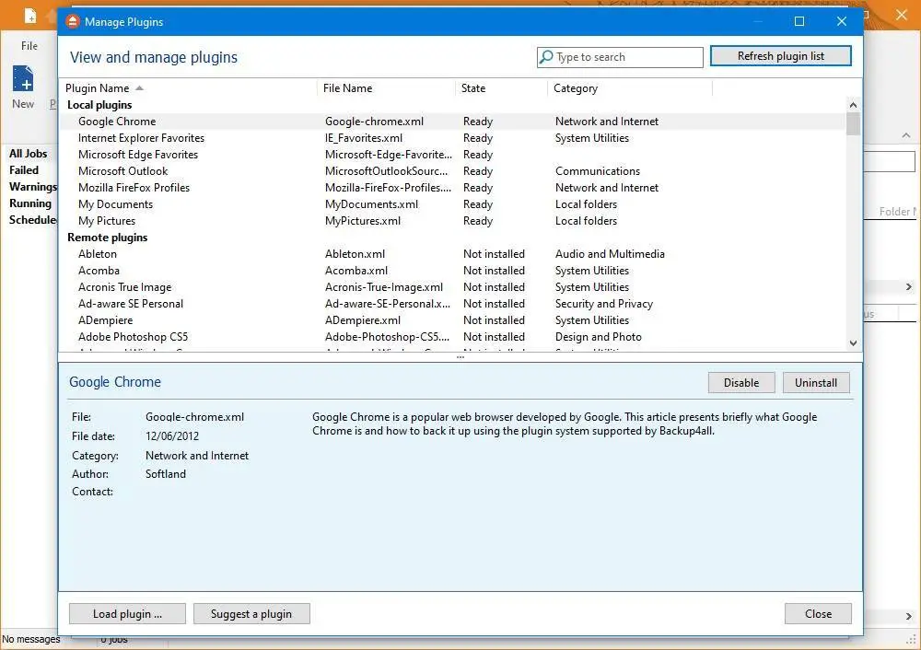Click the Audio and Multimedia category cell

click(610, 254)
